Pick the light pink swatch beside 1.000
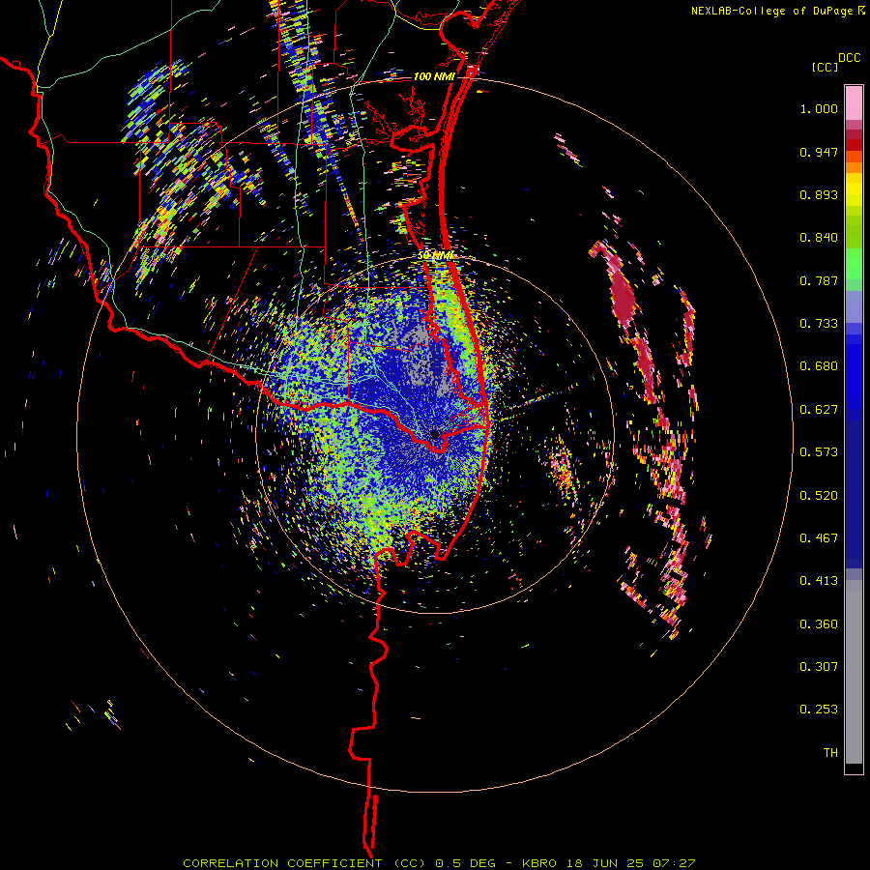Image resolution: width=870 pixels, height=870 pixels. tap(854, 103)
